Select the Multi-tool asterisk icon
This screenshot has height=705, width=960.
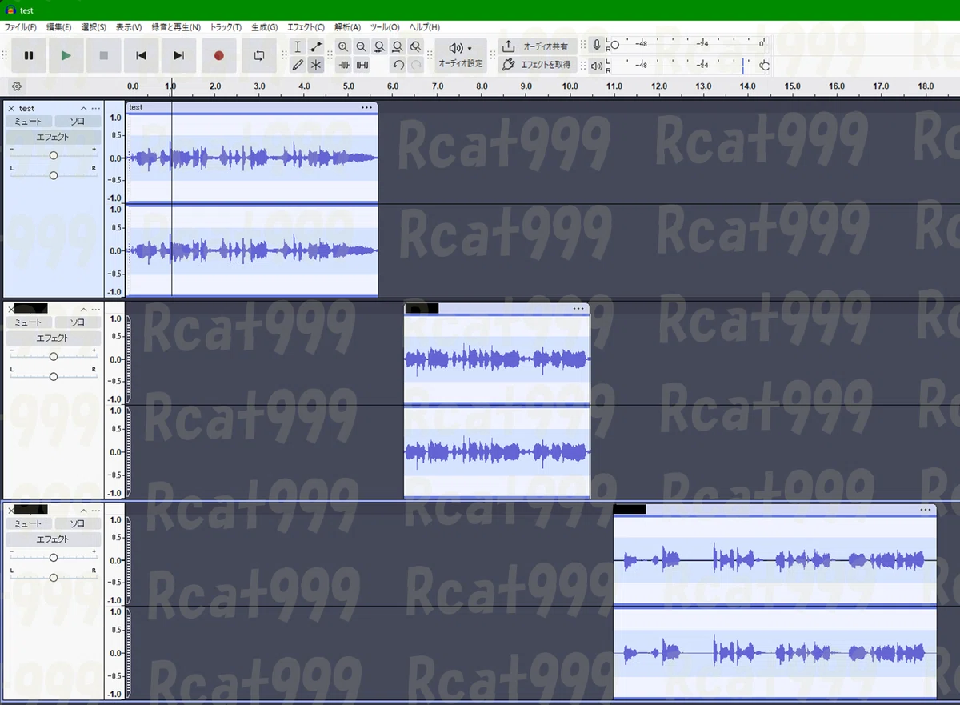[316, 65]
